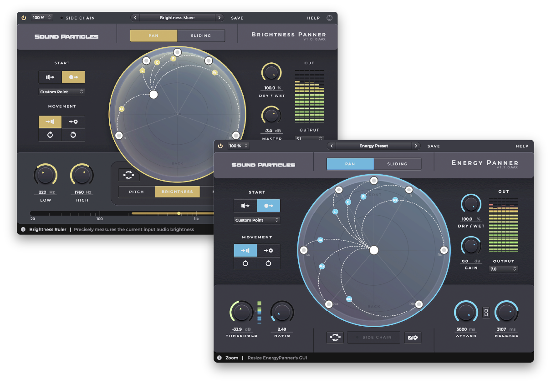Switch to the Sliding tab in Energy Panner

[x=397, y=164]
